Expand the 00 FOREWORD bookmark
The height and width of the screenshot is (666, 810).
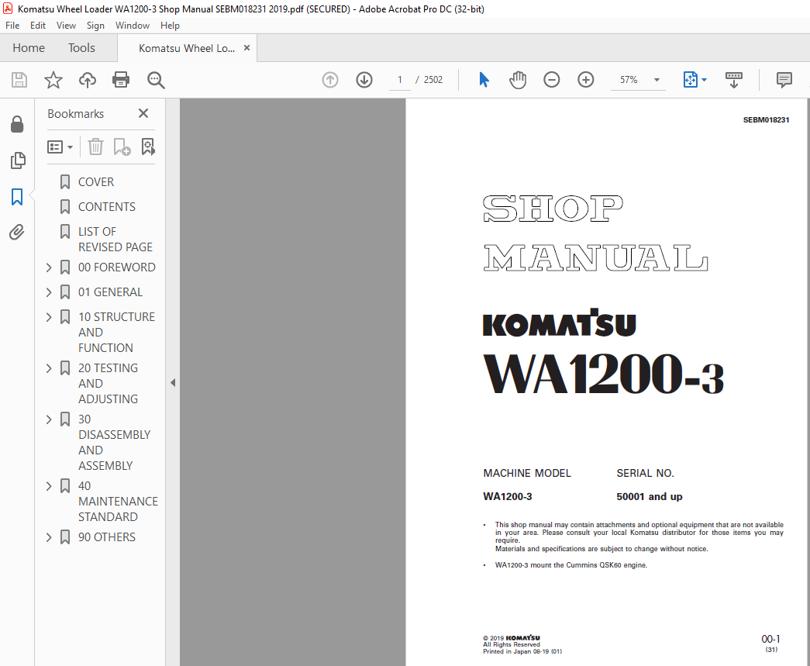coord(49,267)
